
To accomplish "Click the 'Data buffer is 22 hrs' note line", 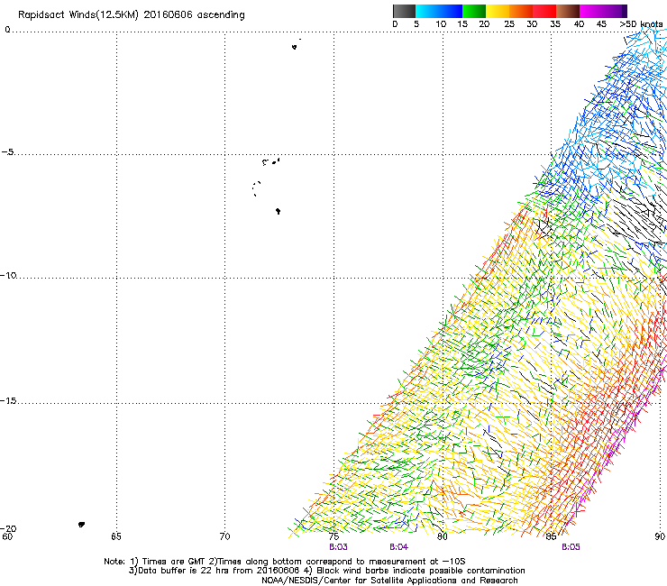I will coord(327,571).
